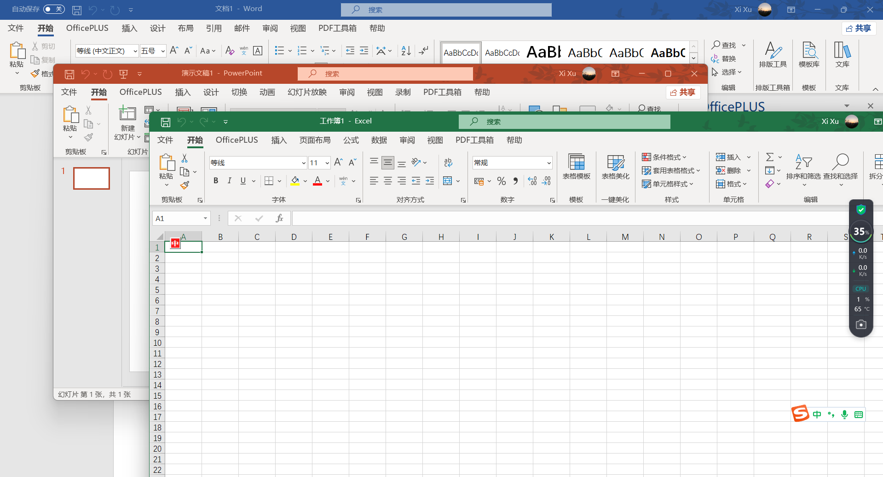Screen dimensions: 883x477
Task: Click Excel's Wrap Text icon
Action: click(448, 162)
